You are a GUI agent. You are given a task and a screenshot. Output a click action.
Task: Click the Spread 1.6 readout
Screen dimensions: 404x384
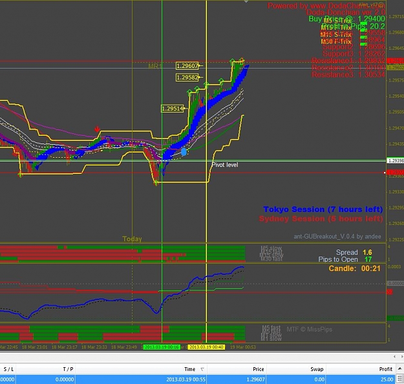354,252
